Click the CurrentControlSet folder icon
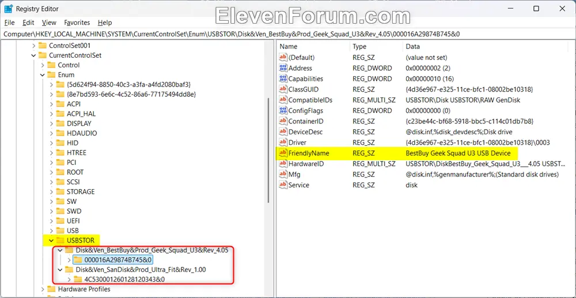 tap(43, 55)
